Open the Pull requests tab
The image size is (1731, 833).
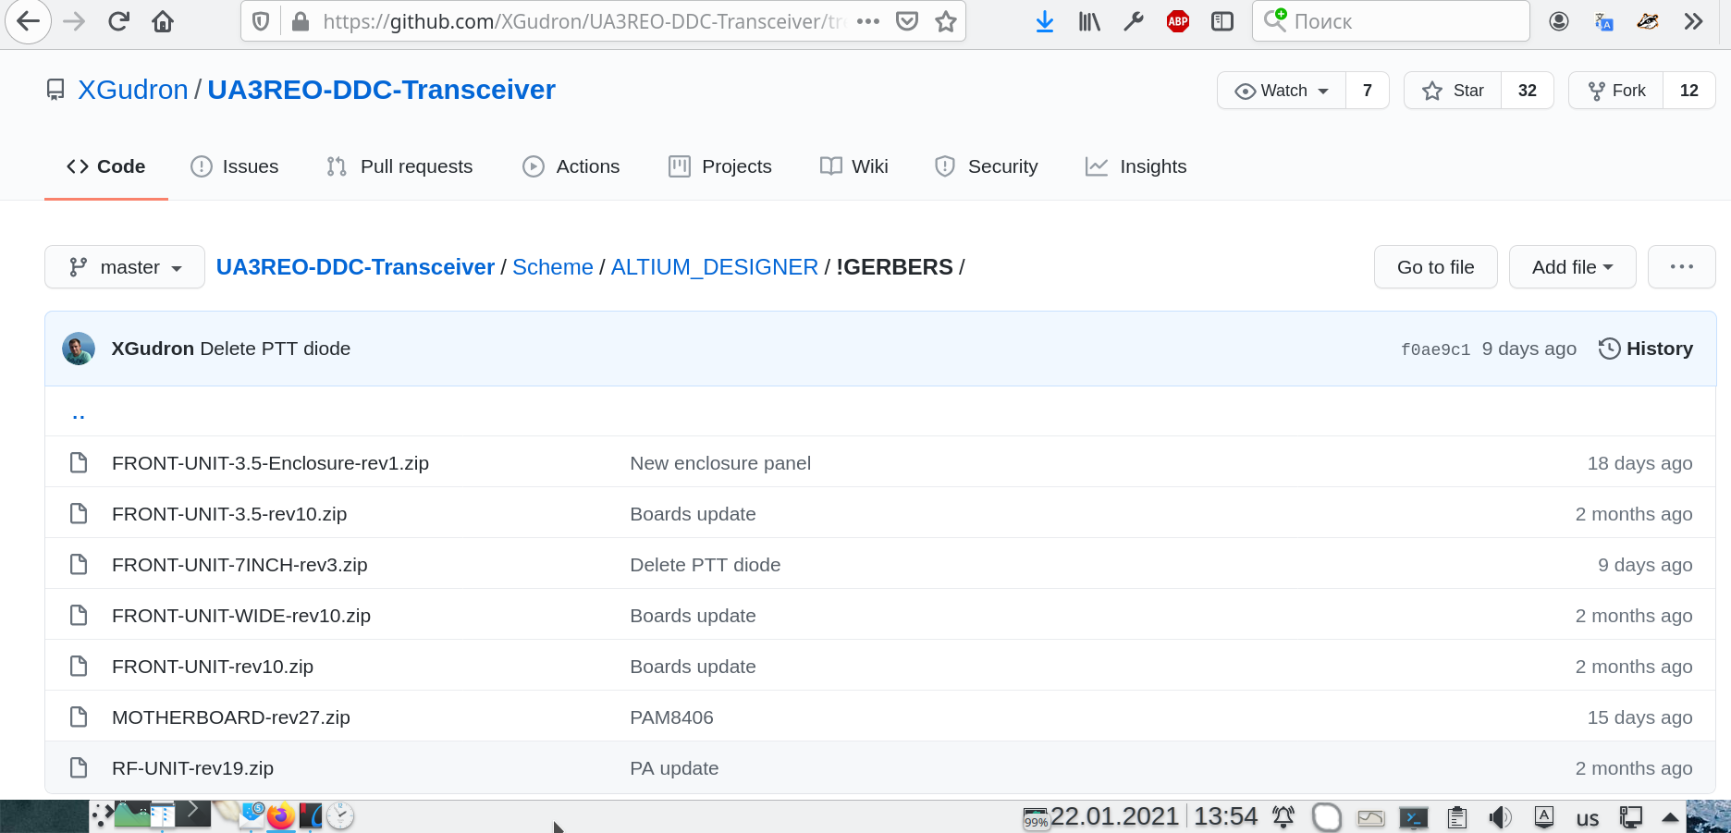click(x=399, y=166)
